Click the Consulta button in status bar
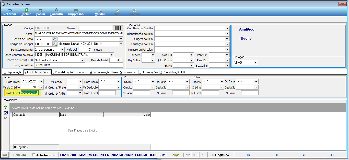Screen dimensions: 349x160 [x=20, y=155]
